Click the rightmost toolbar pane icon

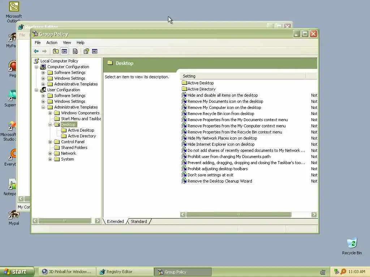point(95,51)
